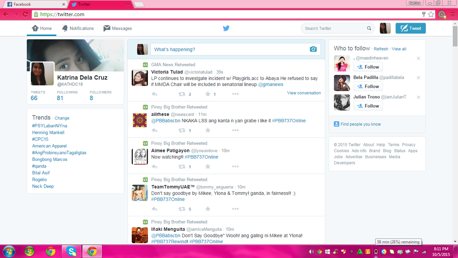
Task: Open a new browser tab
Action: pyautogui.click(x=139, y=5)
